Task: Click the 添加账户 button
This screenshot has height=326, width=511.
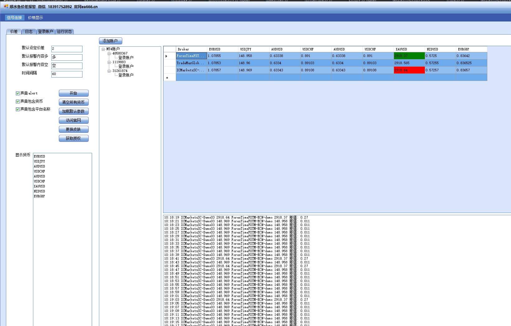Action: click(110, 41)
